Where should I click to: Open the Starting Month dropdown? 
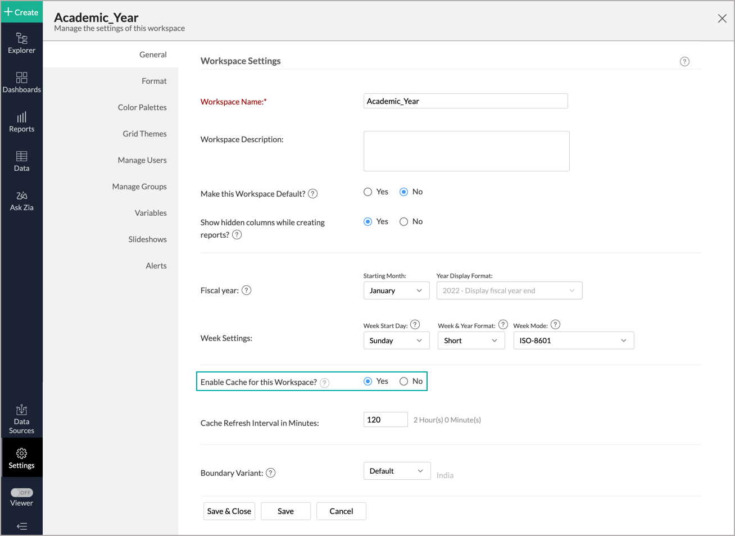click(x=396, y=290)
